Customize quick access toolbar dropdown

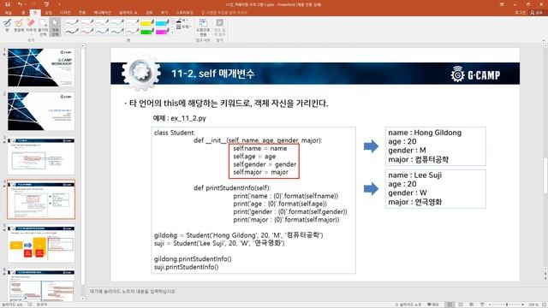click(x=59, y=4)
